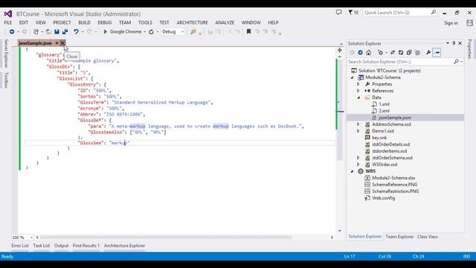Expand the References node
Screen dimensions: 476x268
pos(358,91)
